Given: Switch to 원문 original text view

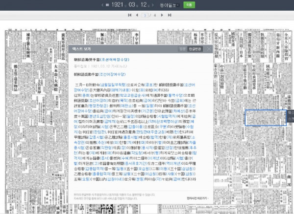Looking at the screenshot, I should 181,49.
